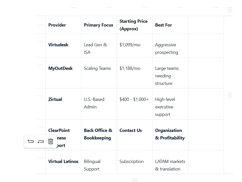Click the insert row above icon
The image size is (242, 182).
[x=31, y=141]
